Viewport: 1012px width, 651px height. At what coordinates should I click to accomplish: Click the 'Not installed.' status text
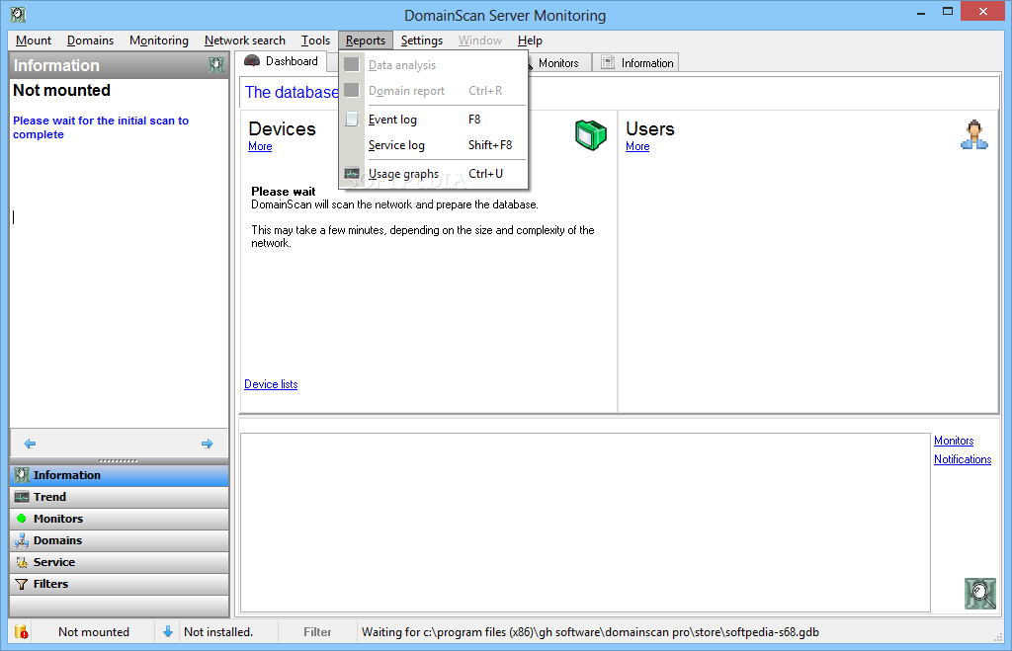218,632
